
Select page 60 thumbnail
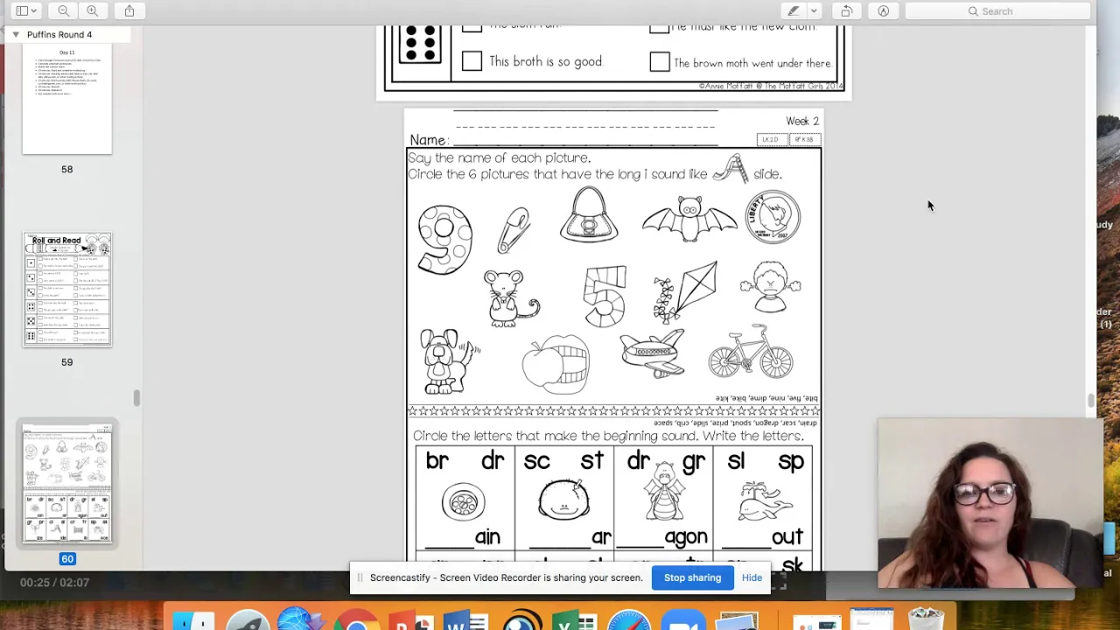point(67,484)
